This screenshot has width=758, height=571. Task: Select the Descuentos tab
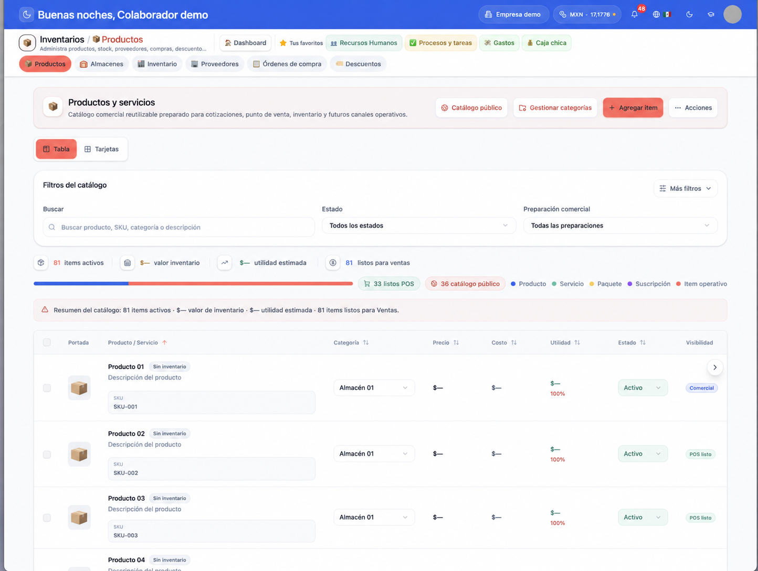pyautogui.click(x=359, y=64)
